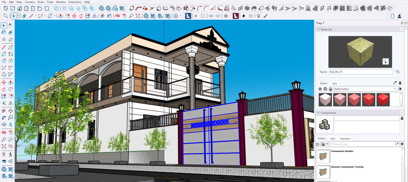This screenshot has height=182, width=408.
Task: Choose the Move tool with red arrows
Action: click(74, 16)
